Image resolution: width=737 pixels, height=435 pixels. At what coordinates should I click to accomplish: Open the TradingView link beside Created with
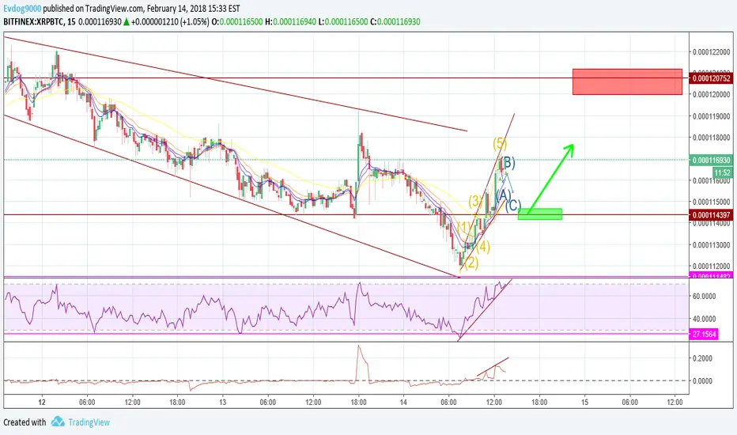[x=89, y=422]
